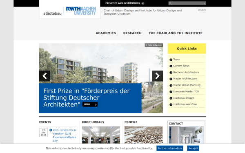Image resolution: width=245 pixels, height=153 pixels.
Task: Go to next slide arrow
Action: (x=158, y=76)
